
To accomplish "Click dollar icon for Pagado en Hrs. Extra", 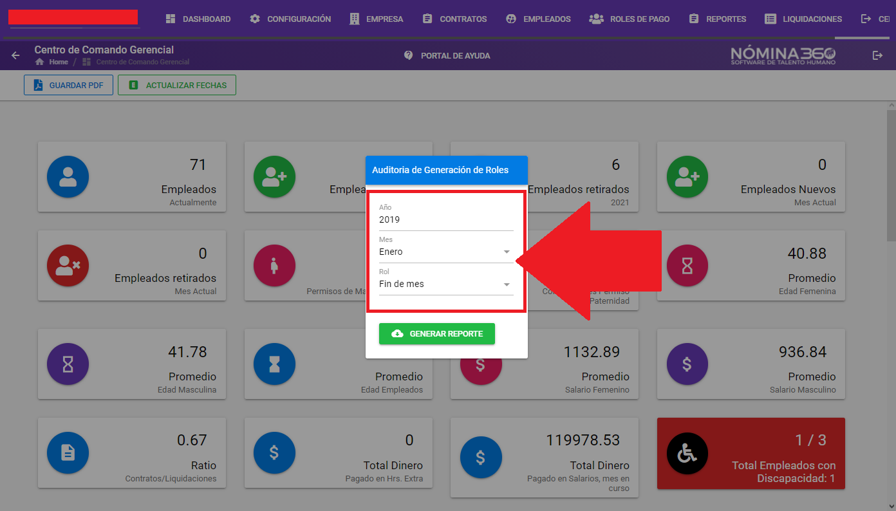I will pyautogui.click(x=274, y=452).
